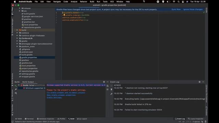This screenshot has height=123, width=219.
Task: Open the Structure side panel
Action: pos(12,95)
